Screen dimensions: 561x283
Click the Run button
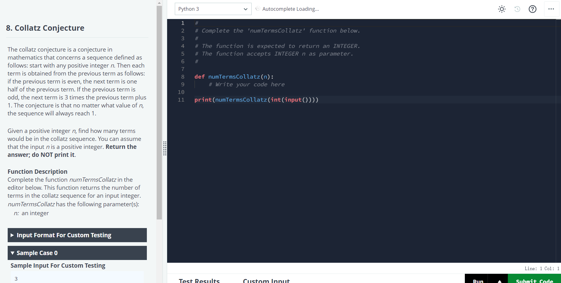478,280
